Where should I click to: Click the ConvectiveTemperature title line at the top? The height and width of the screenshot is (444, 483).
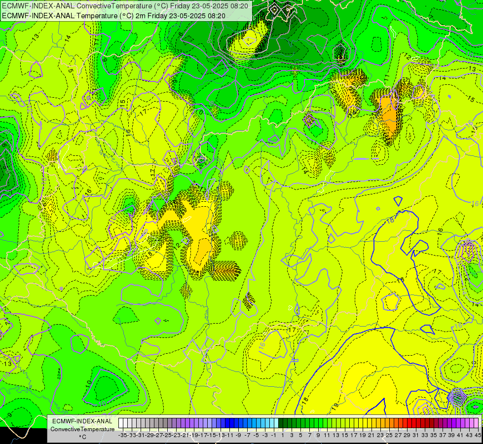(125, 6)
